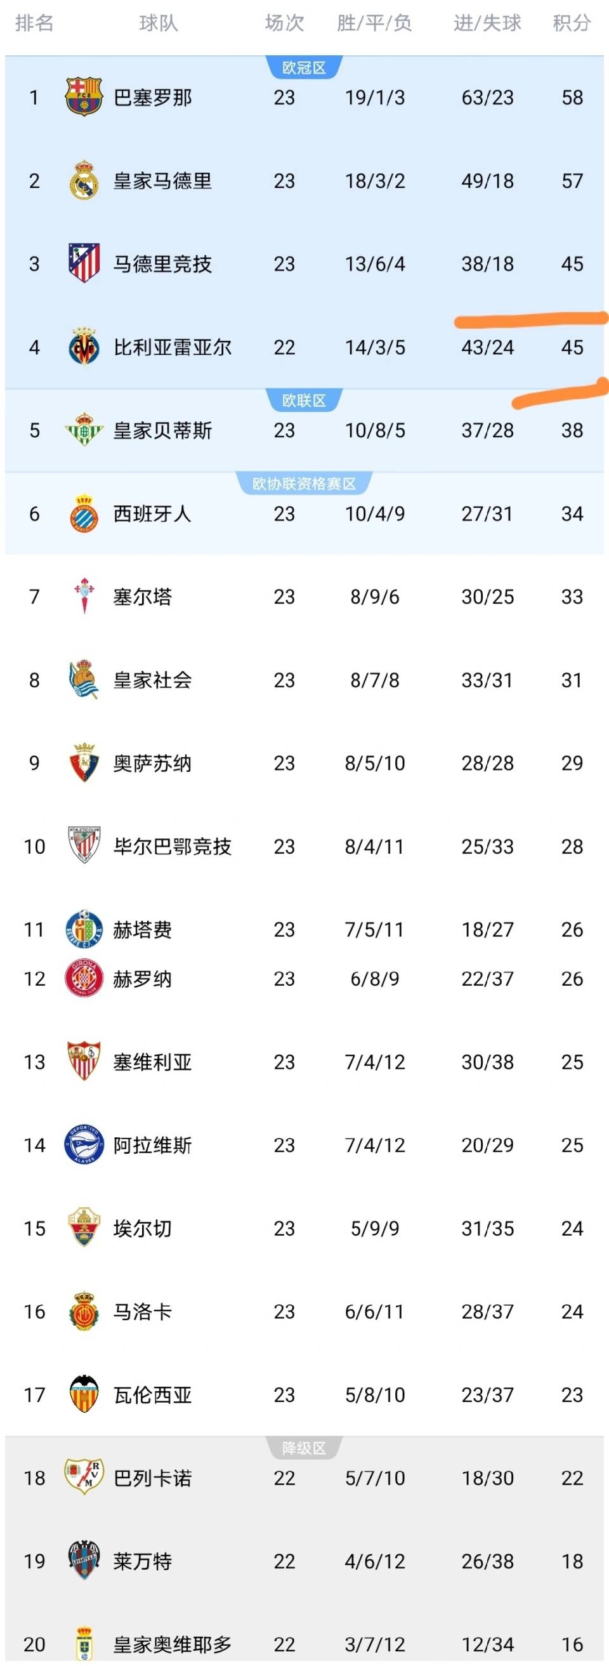
Task: Click the Real Betis green crest
Action: tap(84, 430)
